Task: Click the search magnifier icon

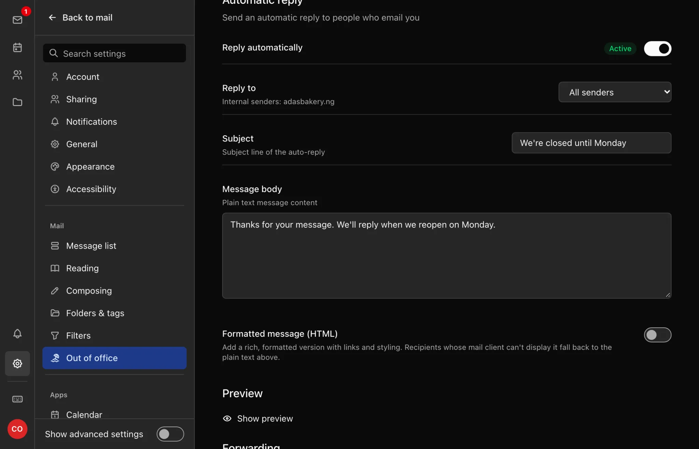Action: [x=54, y=53]
